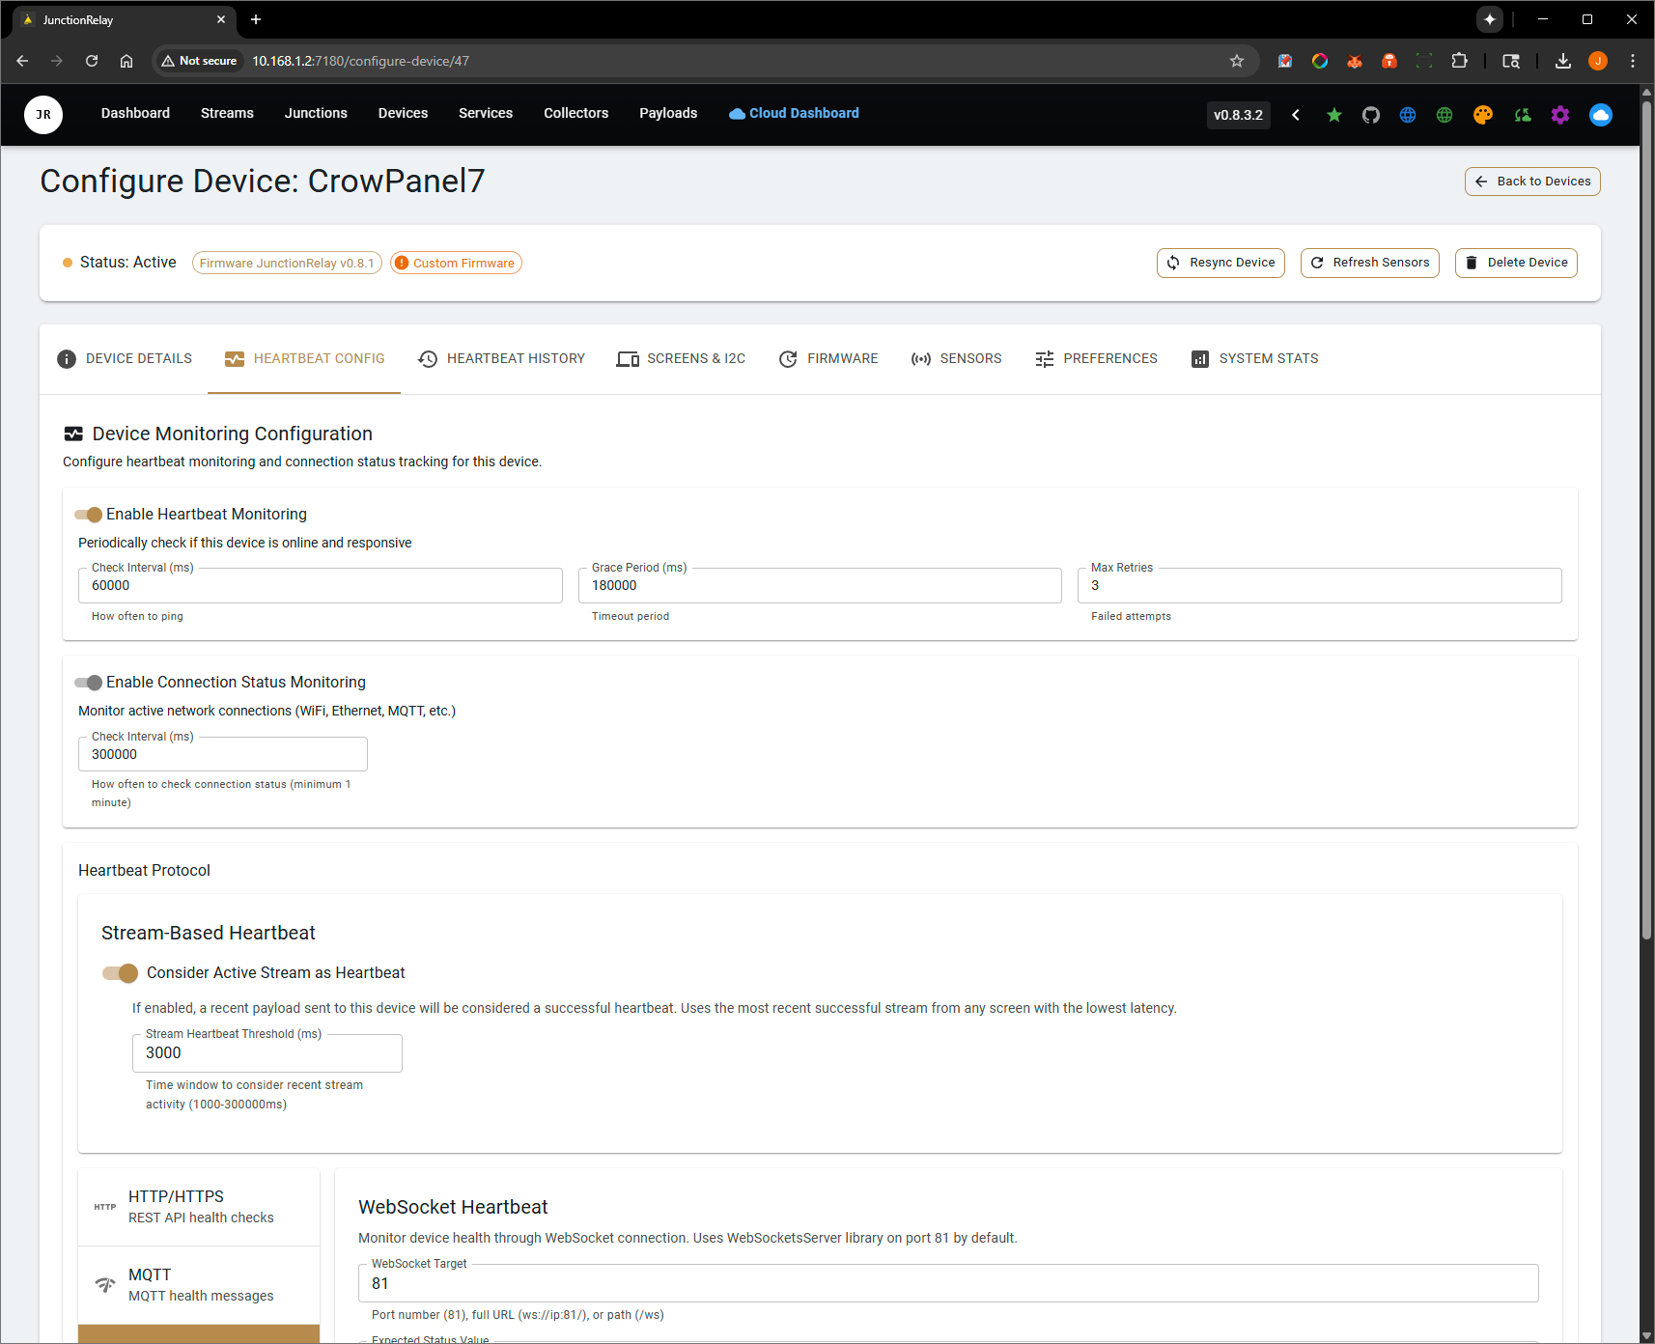Open the GitHub icon link
1655x1344 pixels.
[1371, 115]
